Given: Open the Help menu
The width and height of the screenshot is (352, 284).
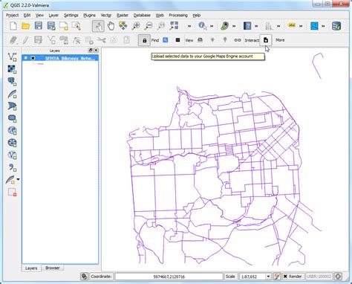Looking at the screenshot, I should pyautogui.click(x=196, y=15).
